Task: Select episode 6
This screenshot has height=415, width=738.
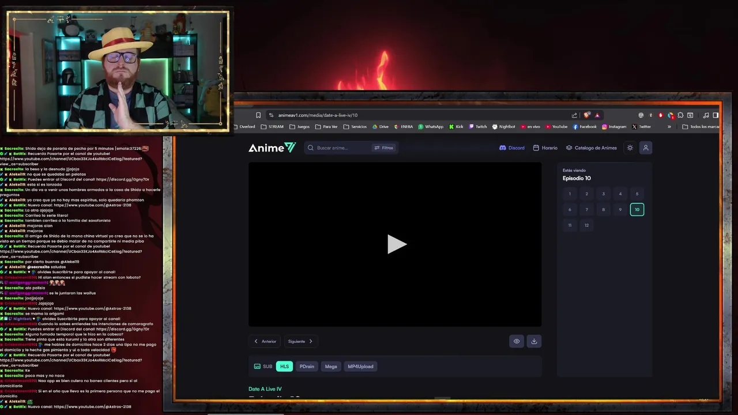Action: tap(570, 209)
